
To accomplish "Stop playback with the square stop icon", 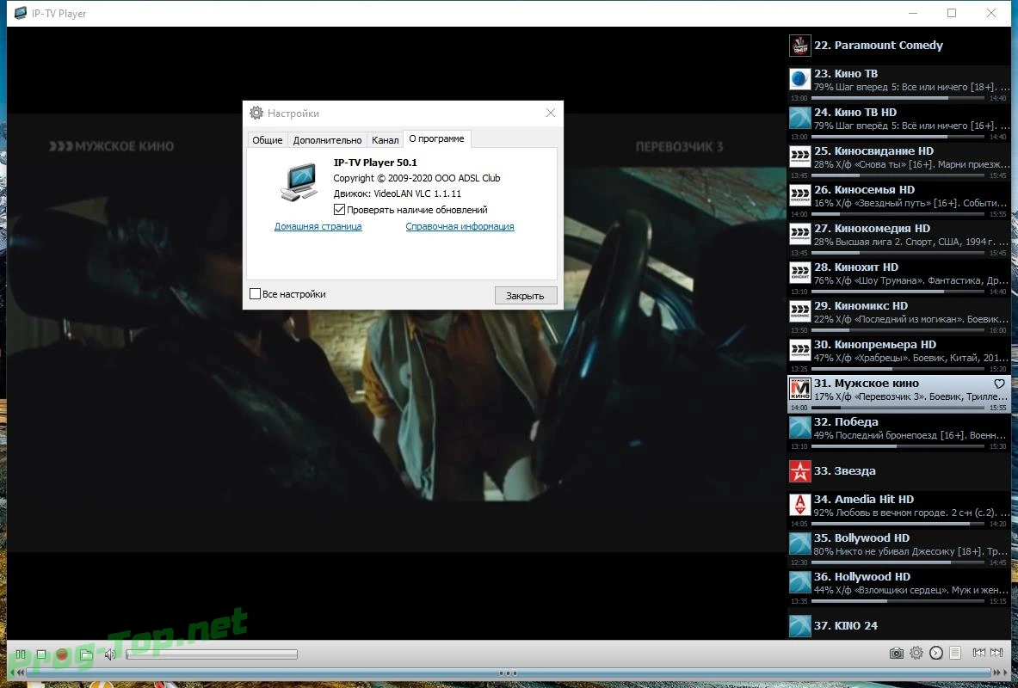I will tap(41, 654).
